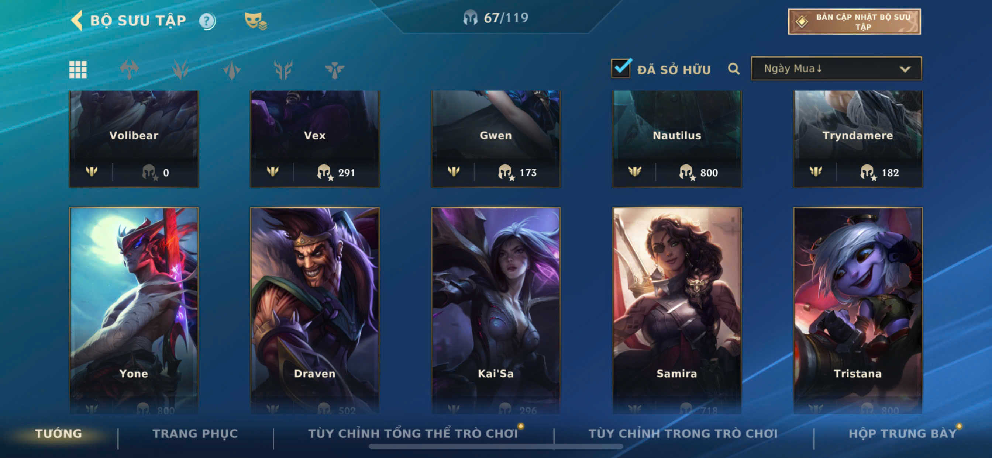The image size is (992, 458).
Task: Filter by the fourth role icon after the grid
Action: [x=283, y=70]
